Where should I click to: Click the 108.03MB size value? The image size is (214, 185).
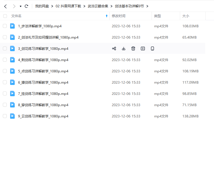190,26
